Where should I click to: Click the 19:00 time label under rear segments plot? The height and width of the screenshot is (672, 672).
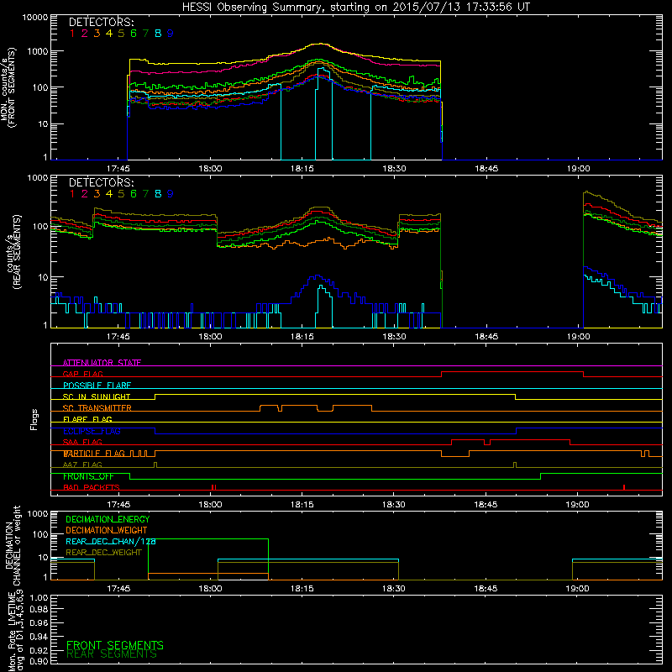point(578,337)
